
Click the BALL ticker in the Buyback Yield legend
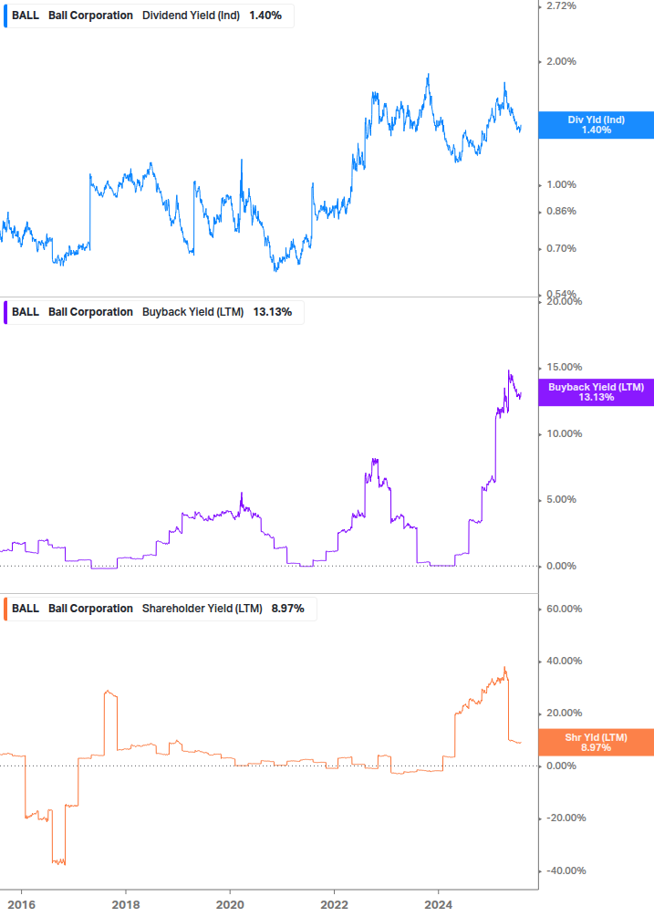[26, 312]
